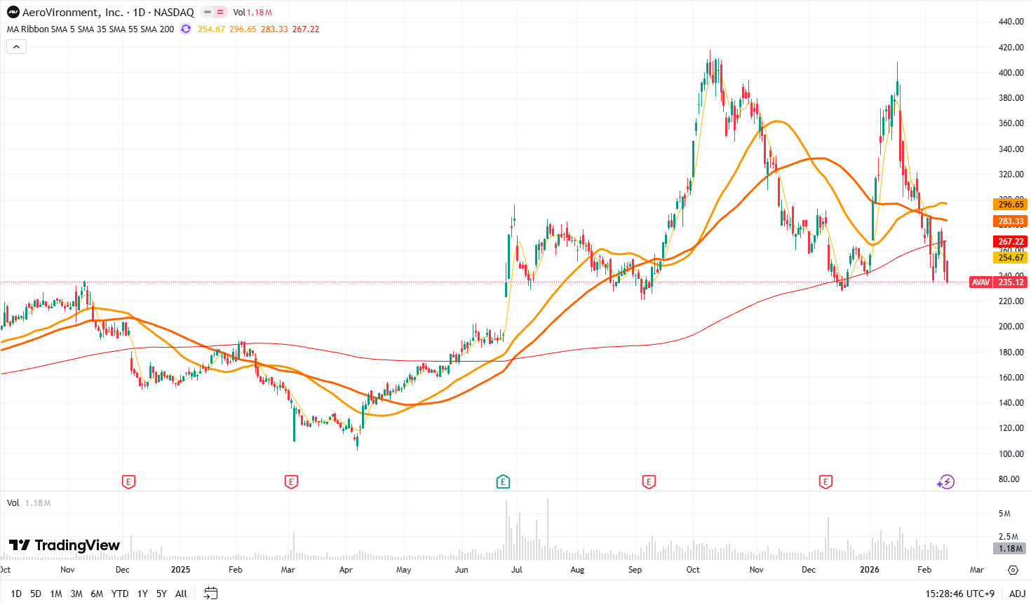Set the range to 6M
The image size is (1031, 602).
(x=97, y=594)
